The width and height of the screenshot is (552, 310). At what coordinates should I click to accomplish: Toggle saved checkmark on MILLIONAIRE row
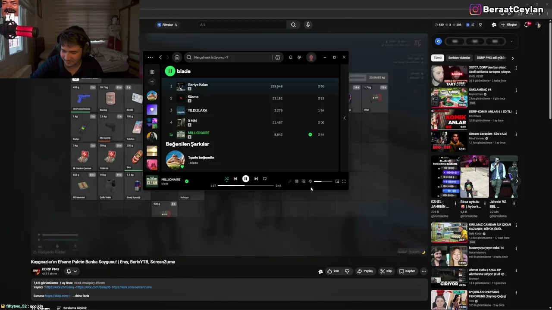pyautogui.click(x=310, y=134)
